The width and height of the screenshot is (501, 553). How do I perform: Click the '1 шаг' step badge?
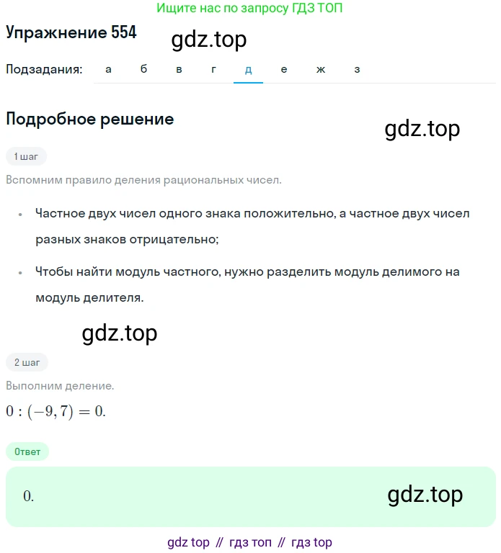pos(26,156)
